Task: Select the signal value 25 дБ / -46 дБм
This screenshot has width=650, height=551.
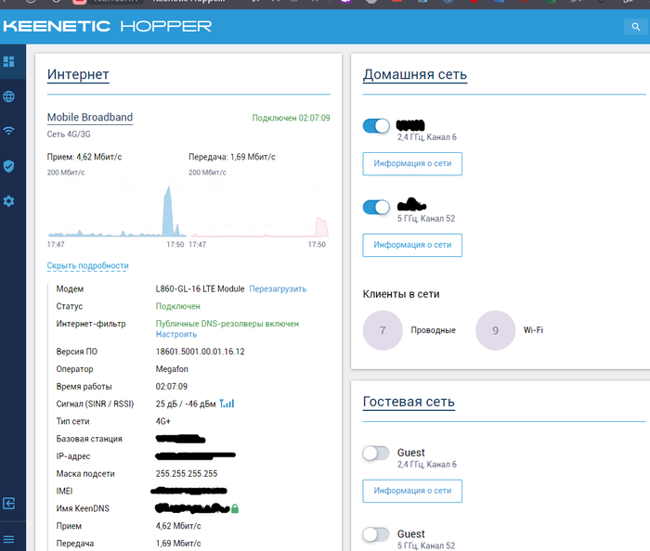Action: [186, 404]
